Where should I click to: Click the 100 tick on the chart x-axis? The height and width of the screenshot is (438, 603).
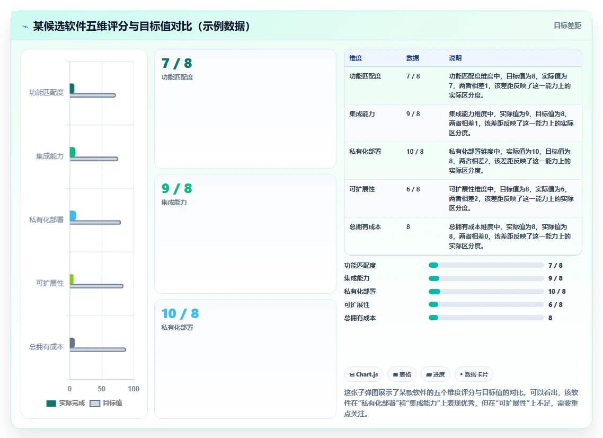pyautogui.click(x=134, y=389)
